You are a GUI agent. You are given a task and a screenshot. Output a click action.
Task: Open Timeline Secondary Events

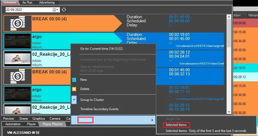click(99, 109)
